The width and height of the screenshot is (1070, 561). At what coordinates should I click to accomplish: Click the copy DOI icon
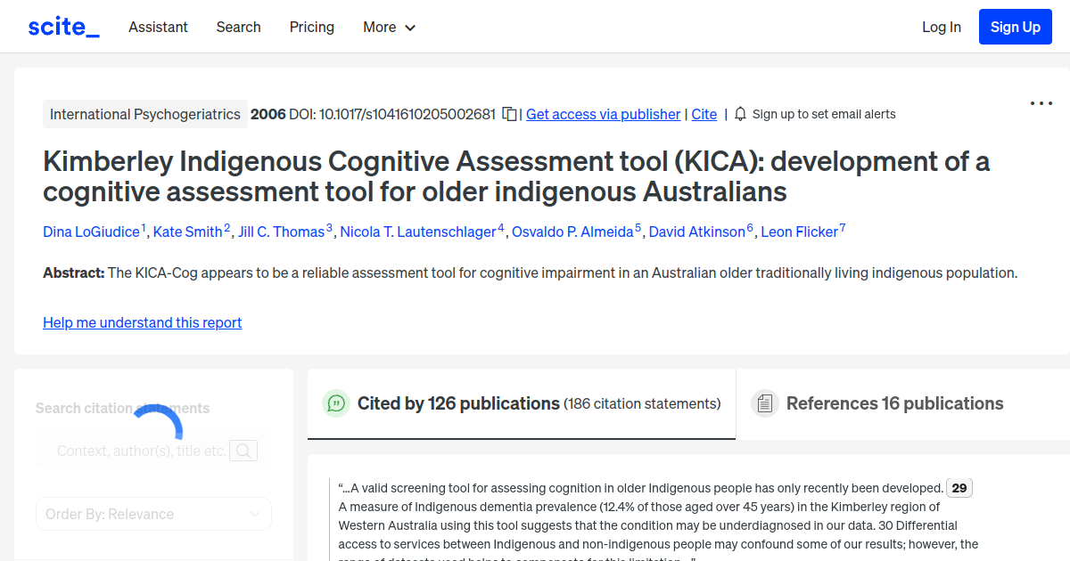tap(509, 114)
